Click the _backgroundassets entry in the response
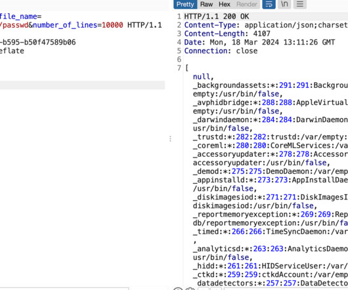This screenshot has height=290, width=348. (271, 85)
